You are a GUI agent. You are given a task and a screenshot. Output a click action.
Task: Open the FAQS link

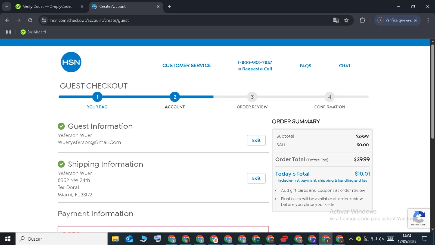tap(305, 66)
